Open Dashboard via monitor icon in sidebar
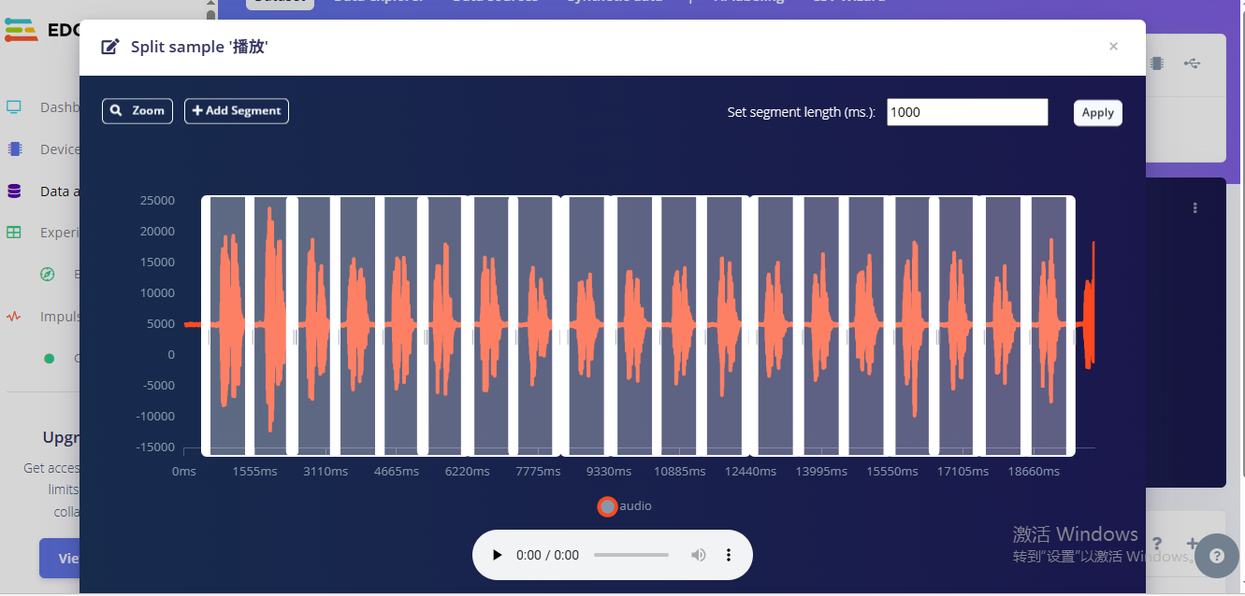 pyautogui.click(x=14, y=107)
